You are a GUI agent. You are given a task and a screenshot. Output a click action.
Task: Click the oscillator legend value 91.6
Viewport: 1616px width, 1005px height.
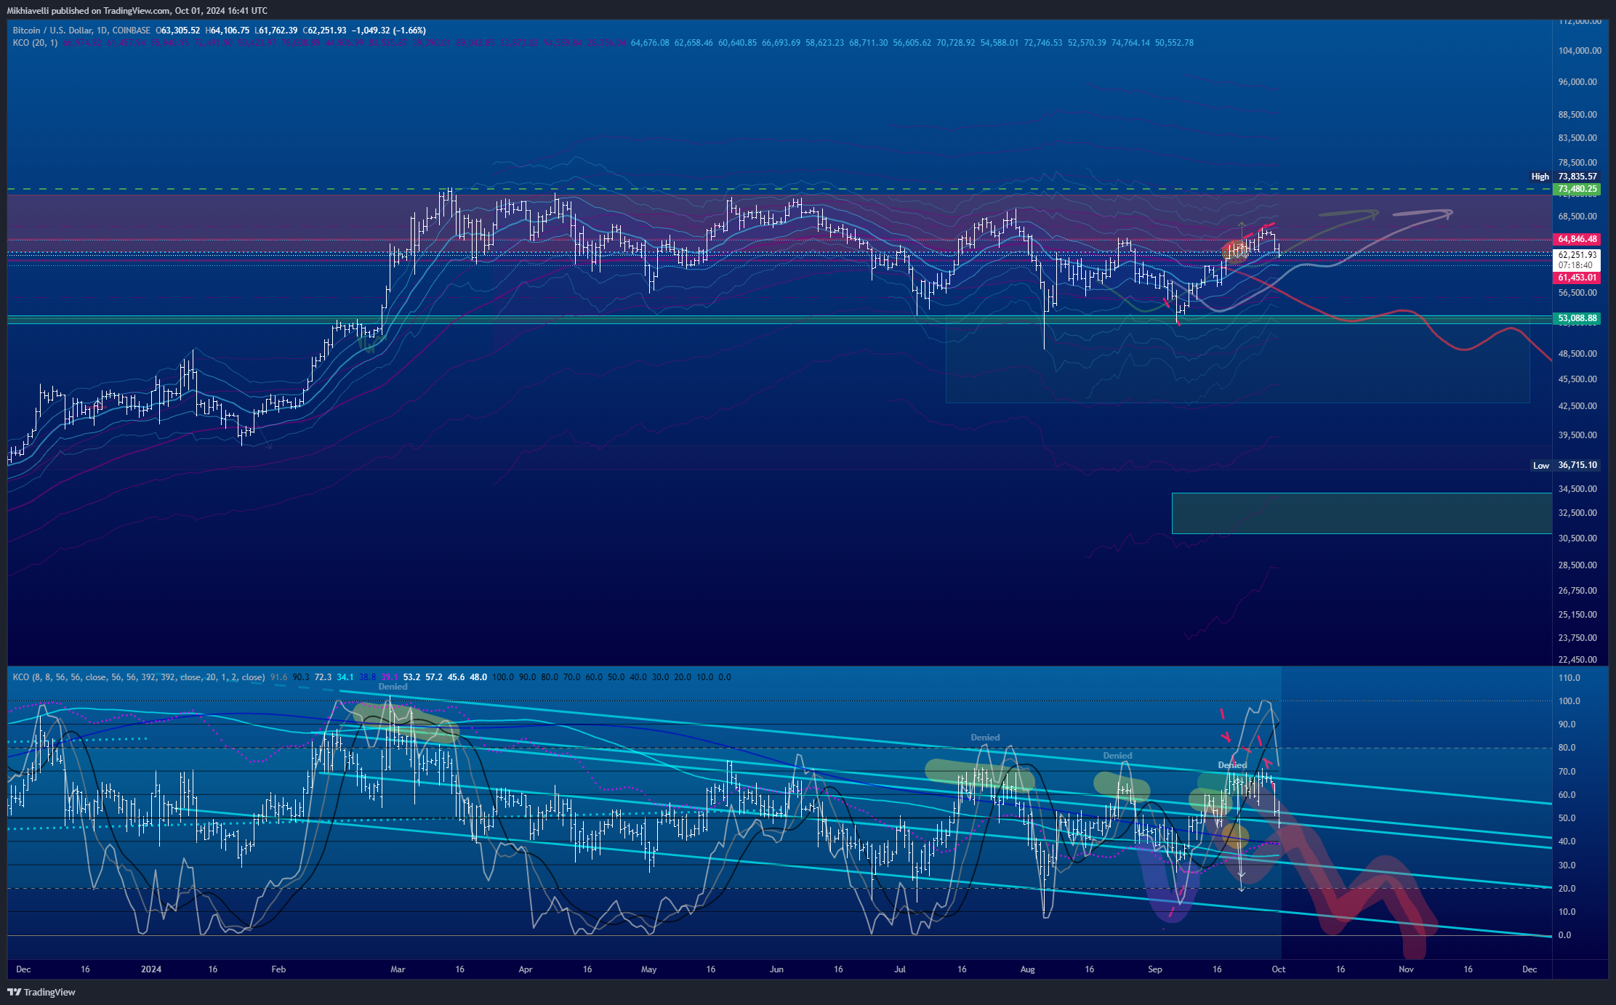pyautogui.click(x=278, y=677)
